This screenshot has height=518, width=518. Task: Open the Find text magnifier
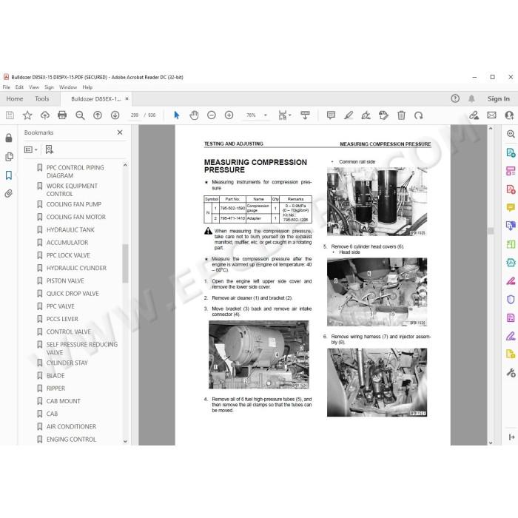point(80,115)
